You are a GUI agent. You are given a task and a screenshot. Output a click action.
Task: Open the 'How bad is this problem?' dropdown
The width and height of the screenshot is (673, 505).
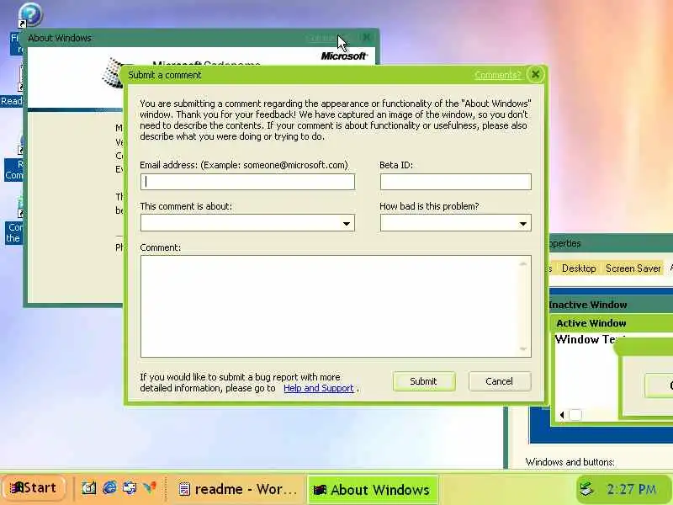point(455,223)
